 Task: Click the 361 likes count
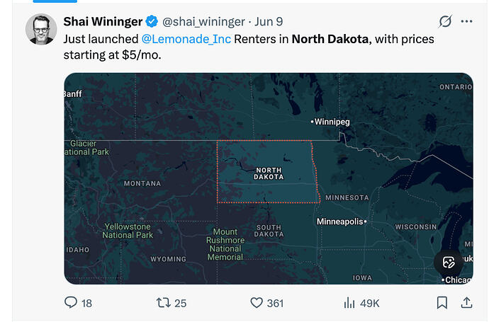tap(275, 304)
